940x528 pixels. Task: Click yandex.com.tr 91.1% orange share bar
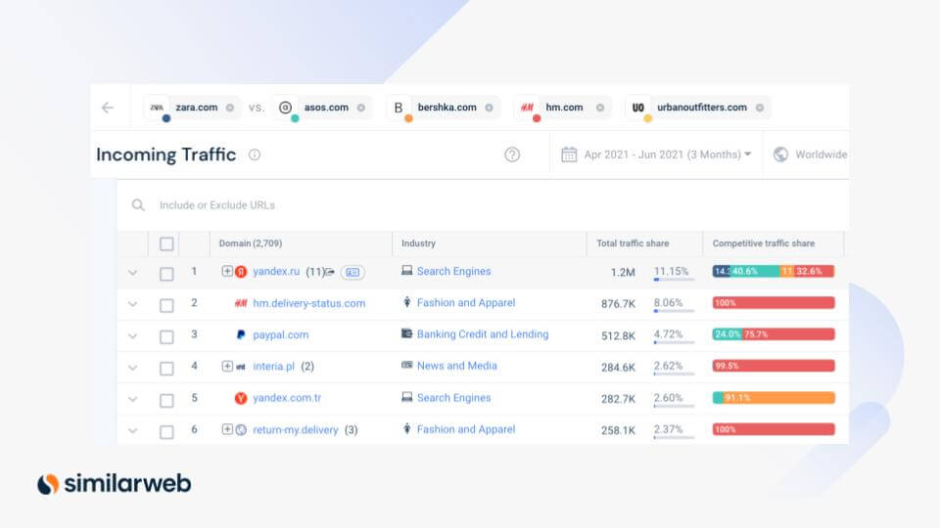[x=778, y=398]
